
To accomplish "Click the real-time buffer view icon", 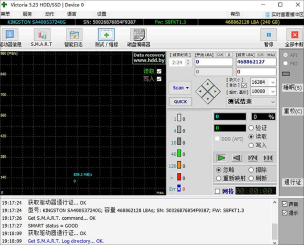I will coord(267,15).
